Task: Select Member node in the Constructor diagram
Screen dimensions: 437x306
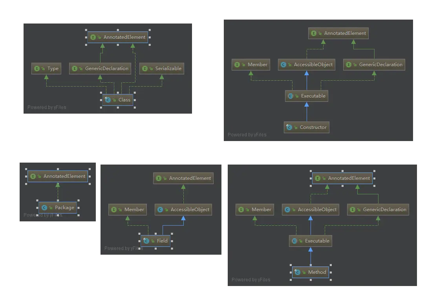Action: click(251, 65)
